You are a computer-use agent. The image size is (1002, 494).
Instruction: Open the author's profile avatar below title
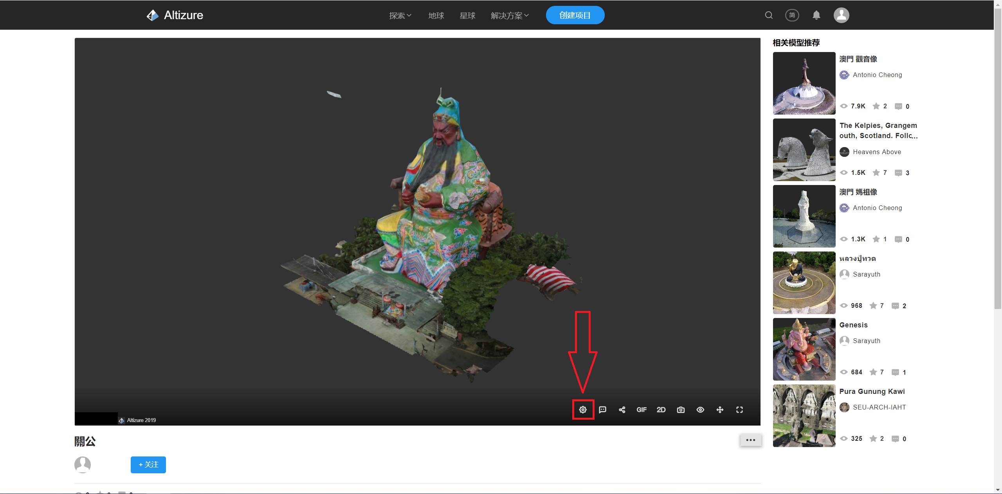point(83,465)
